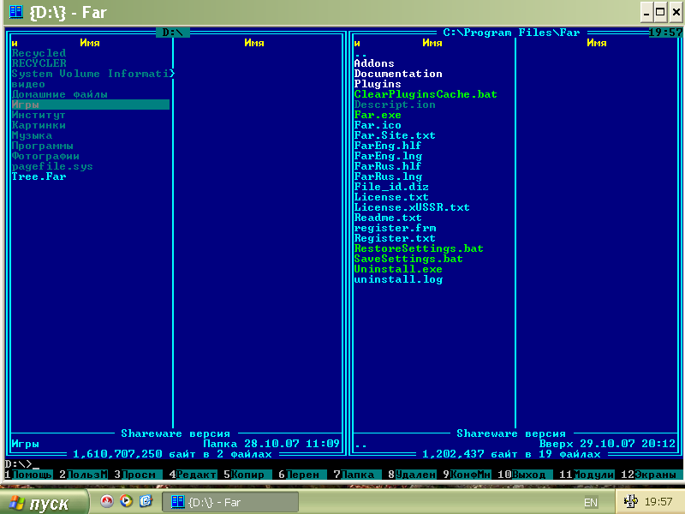Select the Программы folder

point(42,146)
